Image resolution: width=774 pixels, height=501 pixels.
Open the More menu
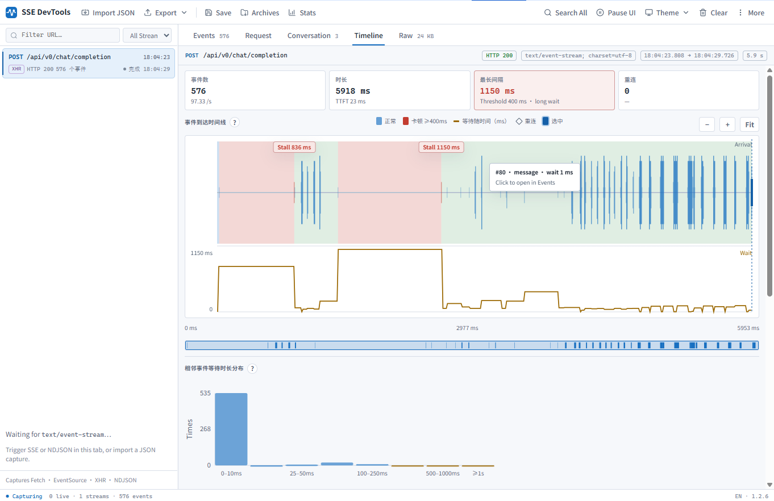click(x=751, y=12)
